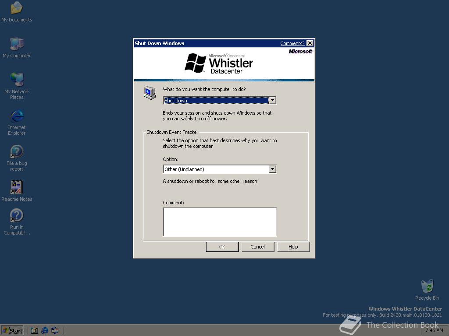Click inside the Comment text box

pyautogui.click(x=220, y=222)
